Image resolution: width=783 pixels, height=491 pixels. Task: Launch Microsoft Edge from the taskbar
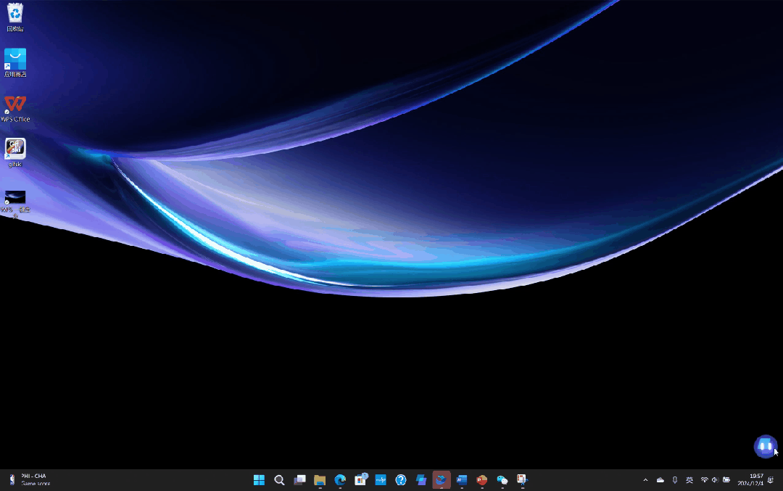point(340,480)
